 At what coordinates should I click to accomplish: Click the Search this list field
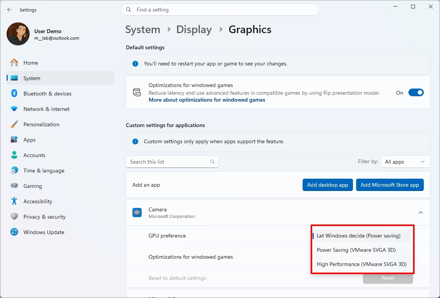pyautogui.click(x=172, y=162)
